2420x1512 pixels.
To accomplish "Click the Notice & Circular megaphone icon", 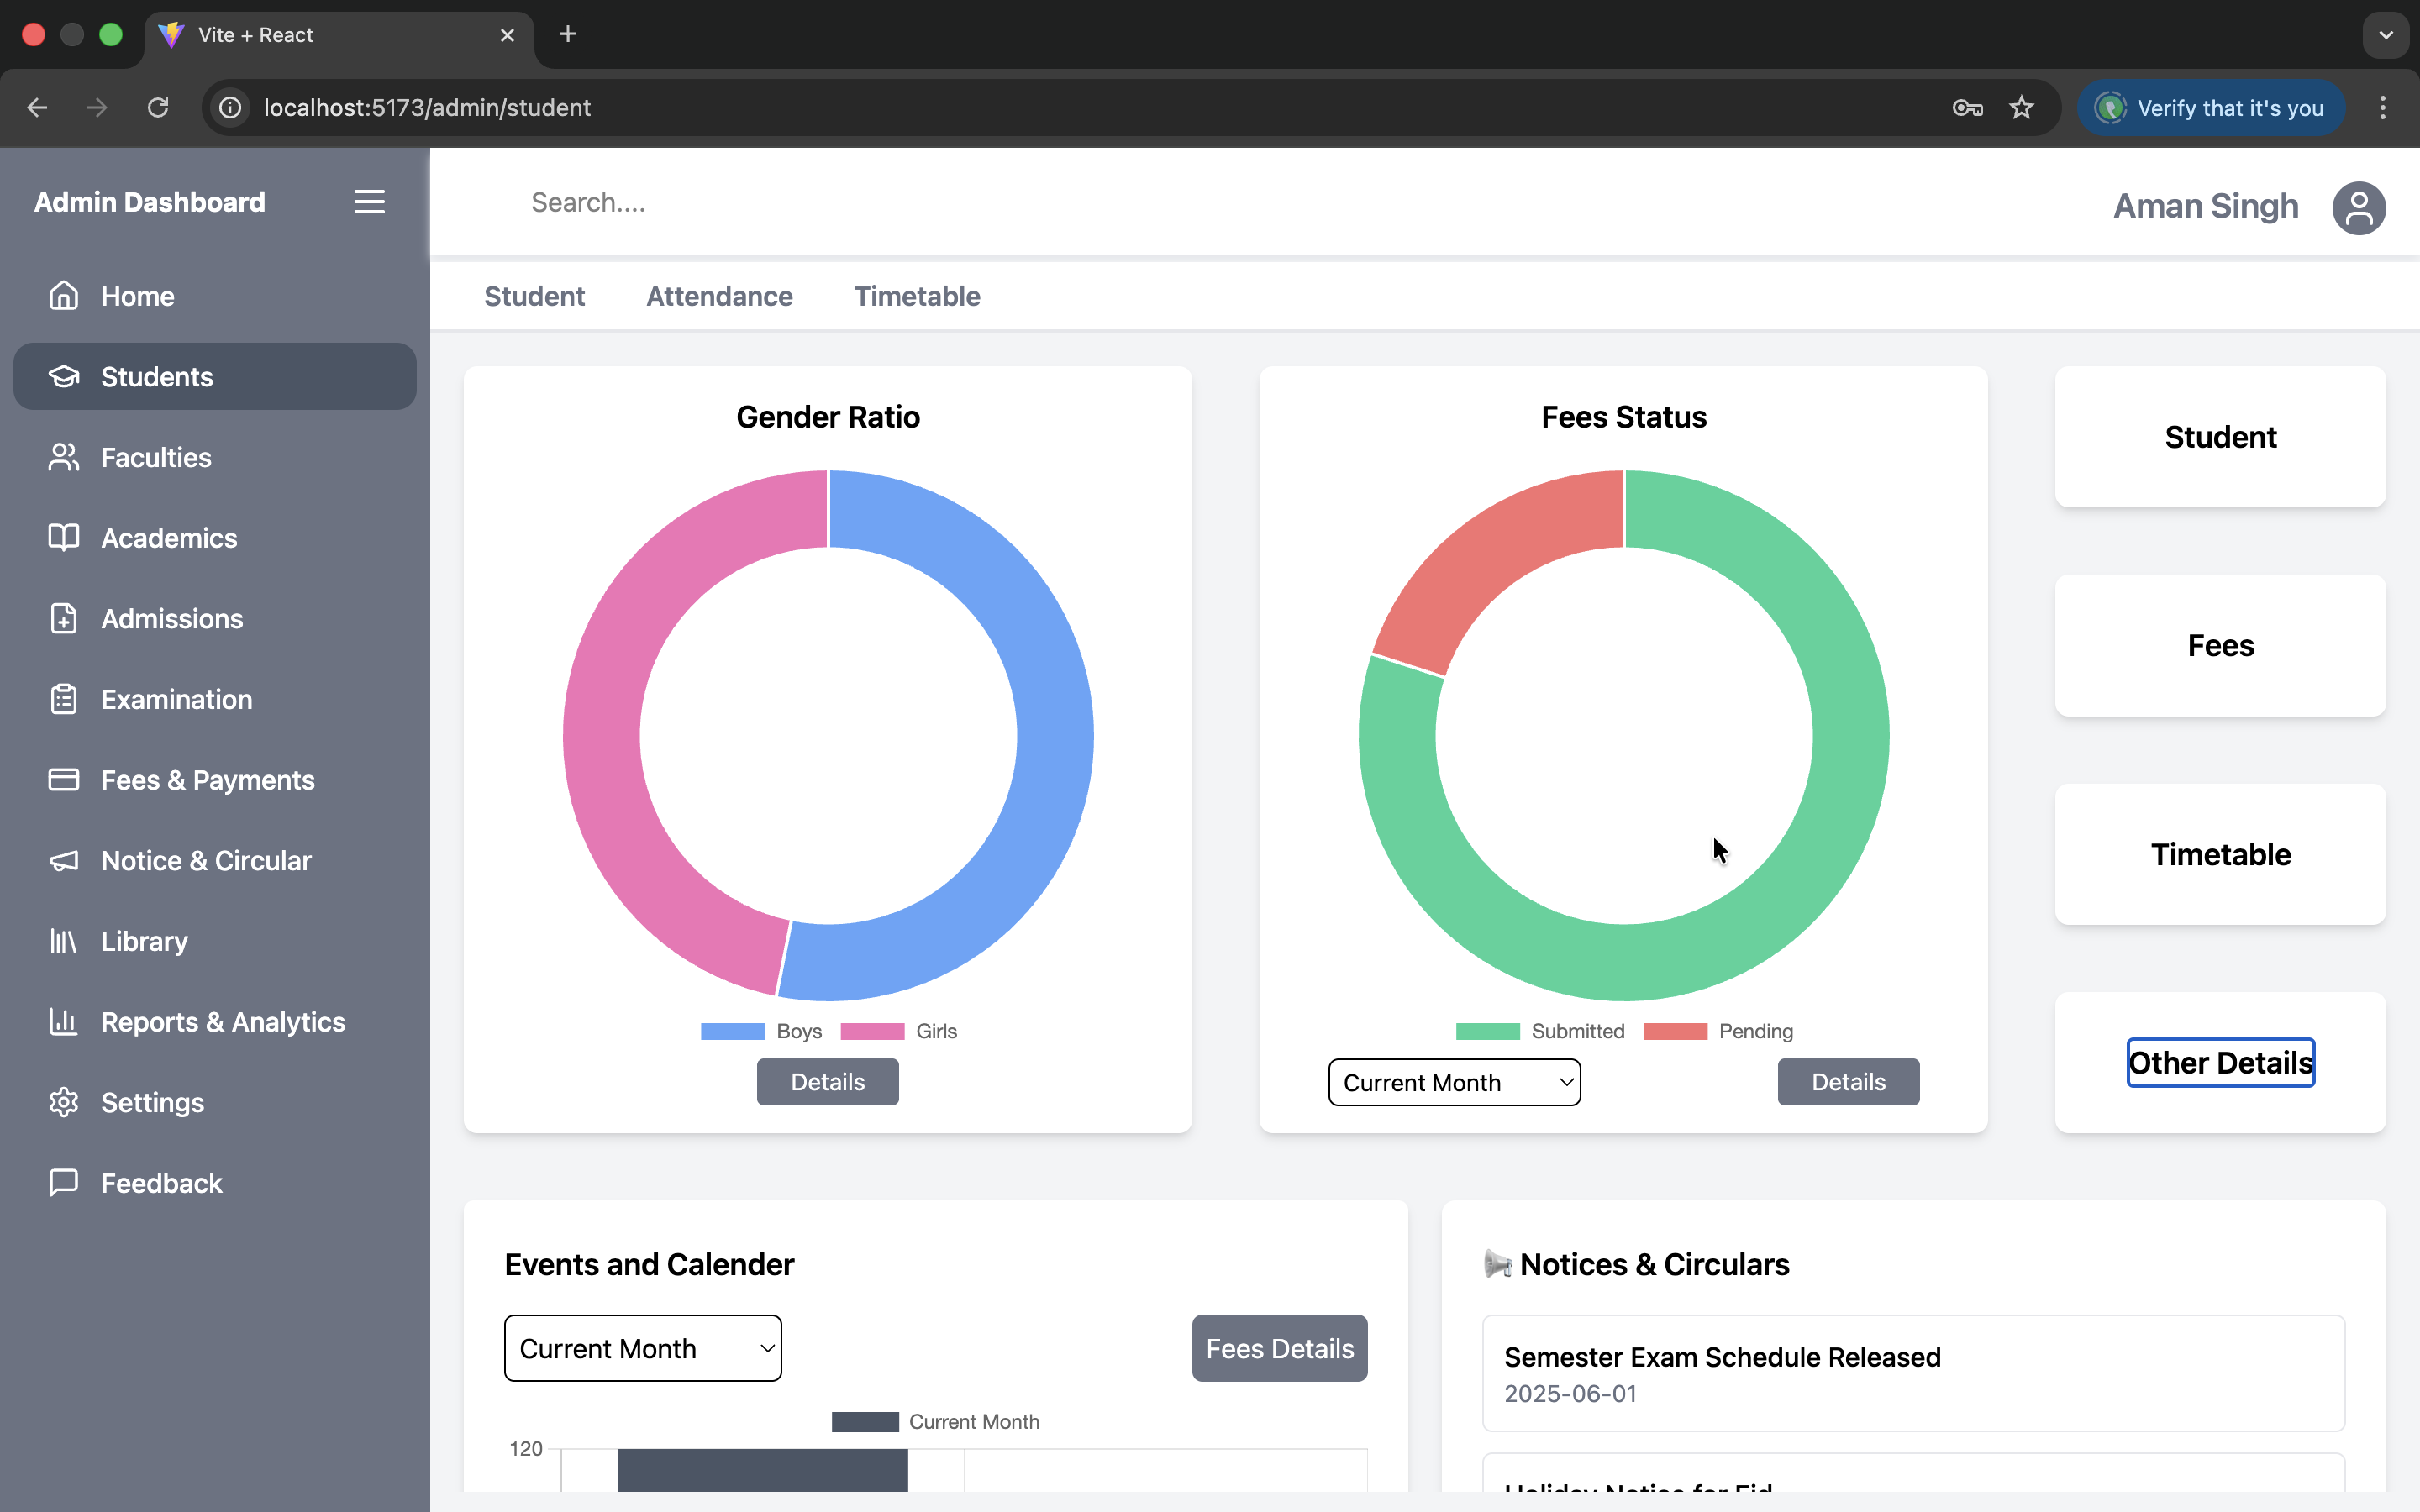I will 64,861.
